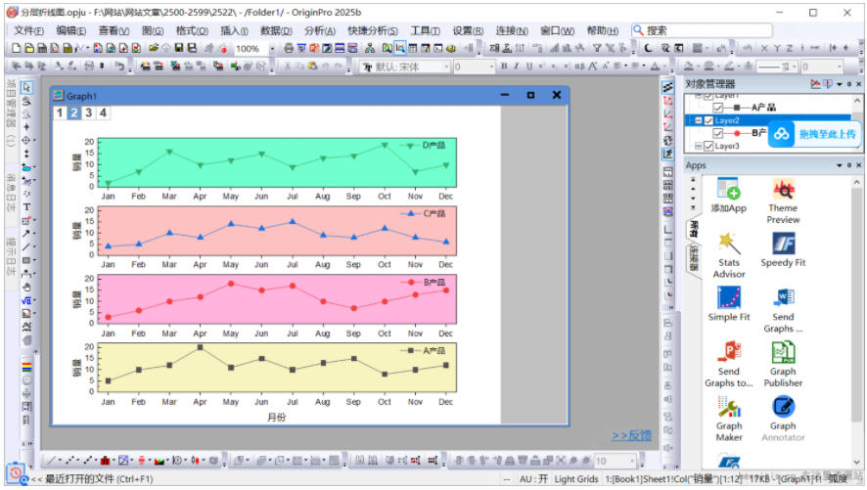Collapse the Layer2 tree node
The width and height of the screenshot is (867, 490).
[x=699, y=120]
